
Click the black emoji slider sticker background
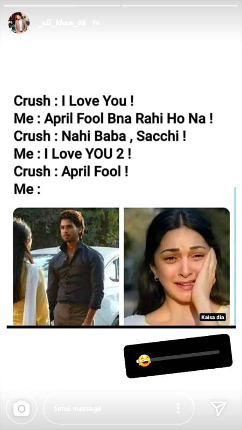tap(178, 356)
